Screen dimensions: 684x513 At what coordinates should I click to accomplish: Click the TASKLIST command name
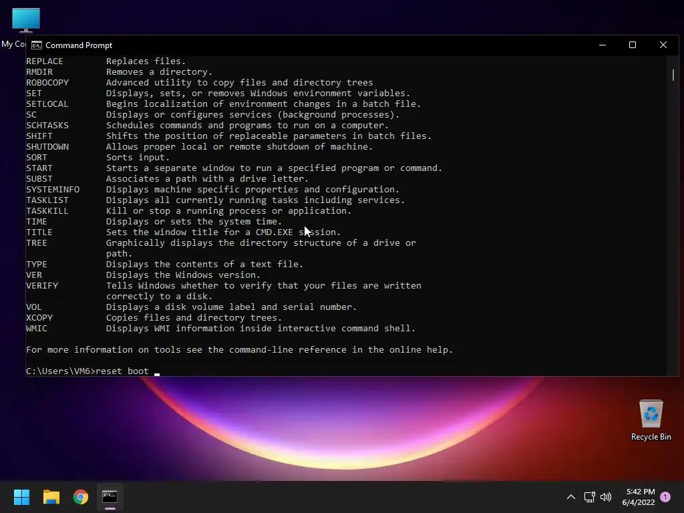(47, 200)
